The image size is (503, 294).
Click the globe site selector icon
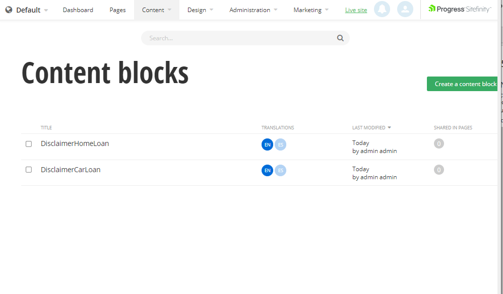pos(9,10)
